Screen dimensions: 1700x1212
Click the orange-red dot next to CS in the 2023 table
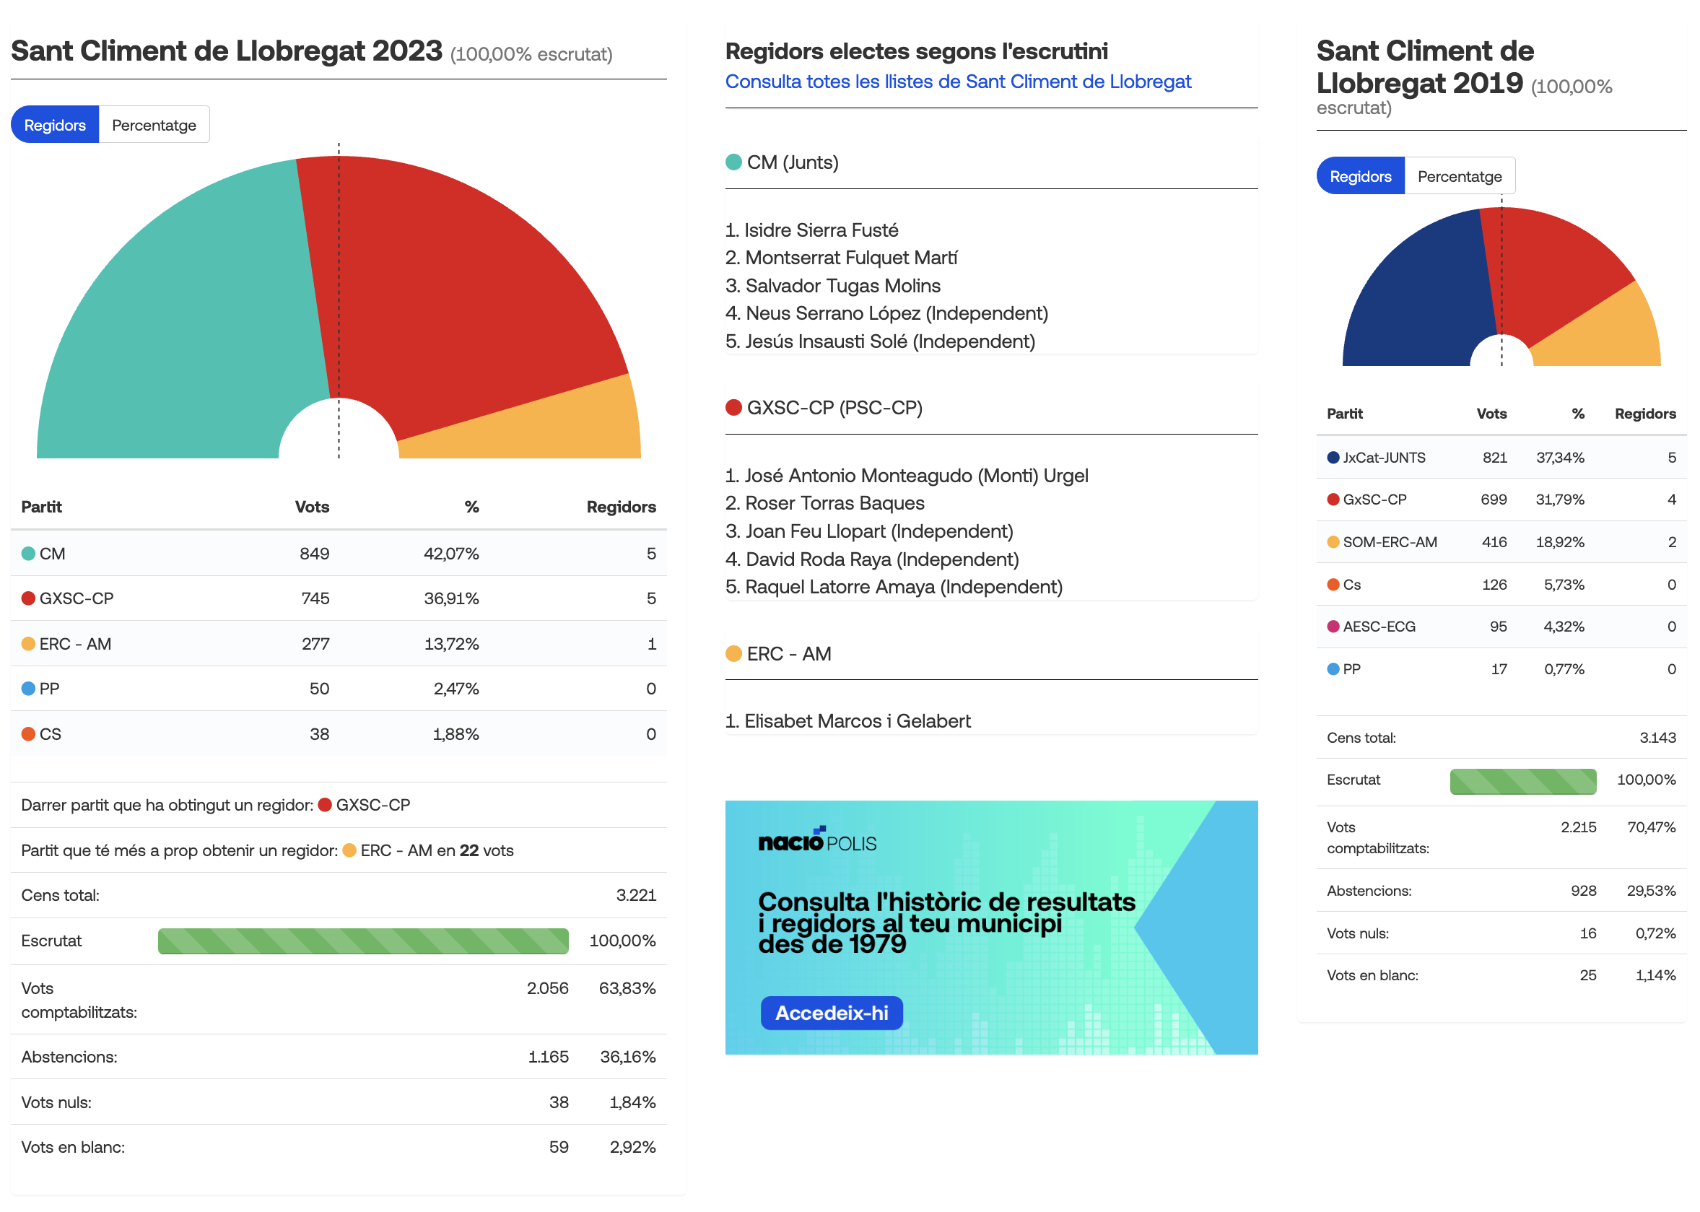point(28,734)
